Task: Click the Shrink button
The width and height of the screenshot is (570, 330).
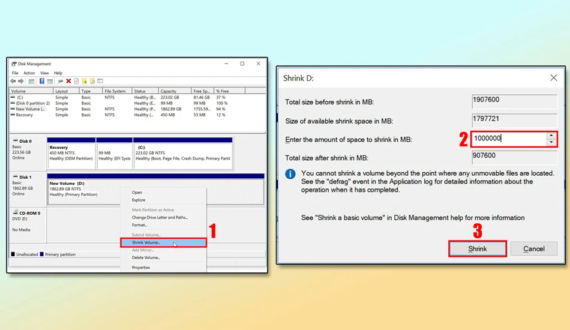Action: coord(478,249)
